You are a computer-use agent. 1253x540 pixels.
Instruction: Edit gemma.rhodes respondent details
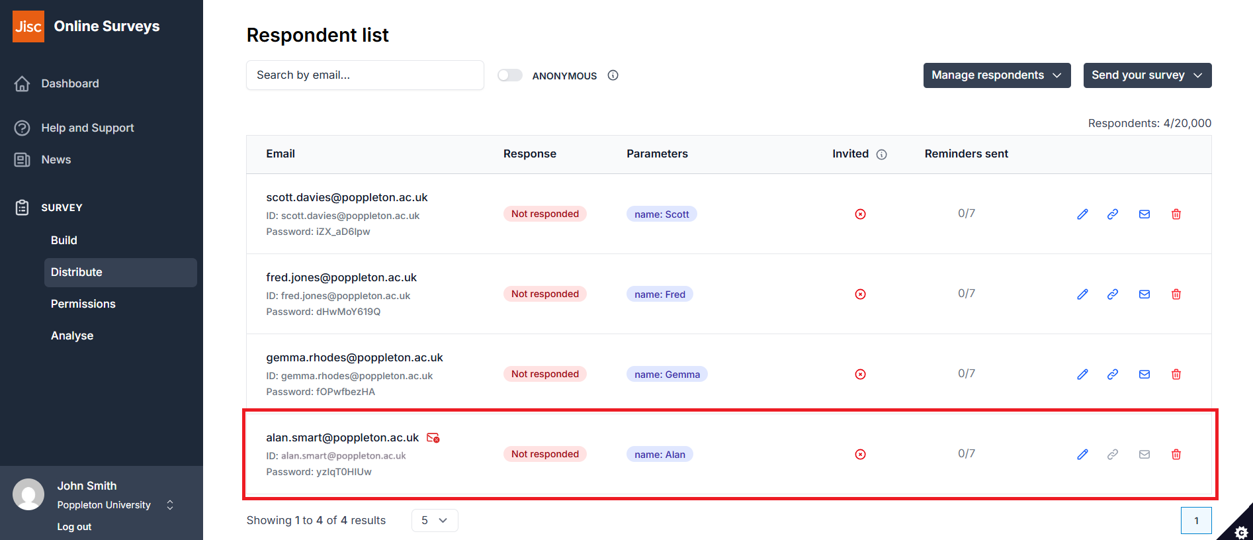[1082, 374]
